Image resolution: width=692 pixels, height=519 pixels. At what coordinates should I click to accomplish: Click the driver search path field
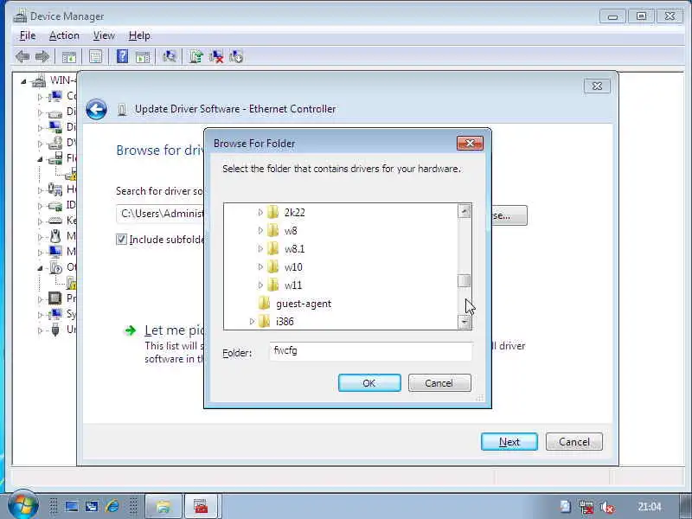click(161, 214)
